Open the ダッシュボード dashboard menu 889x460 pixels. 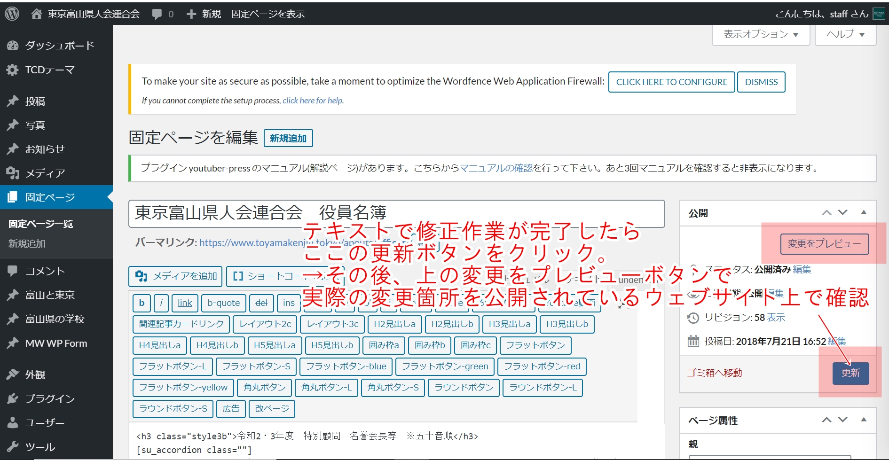(x=59, y=46)
